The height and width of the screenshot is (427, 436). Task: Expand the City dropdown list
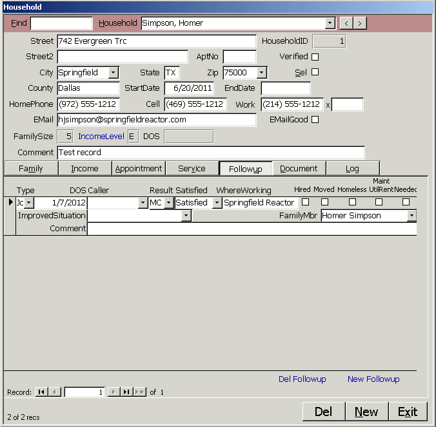(114, 73)
